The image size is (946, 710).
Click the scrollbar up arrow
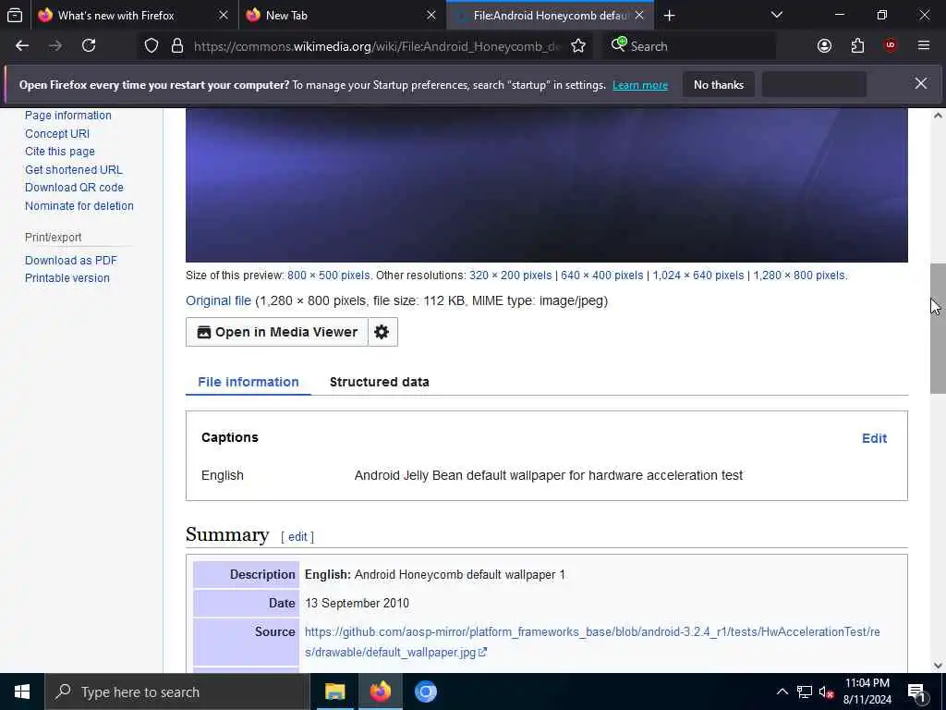[x=938, y=116]
